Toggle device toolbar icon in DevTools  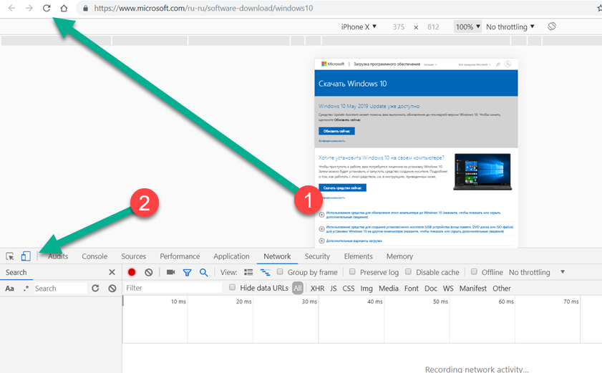pos(26,256)
